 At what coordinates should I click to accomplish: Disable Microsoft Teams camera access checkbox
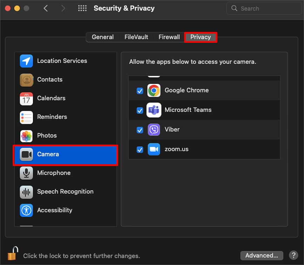140,110
